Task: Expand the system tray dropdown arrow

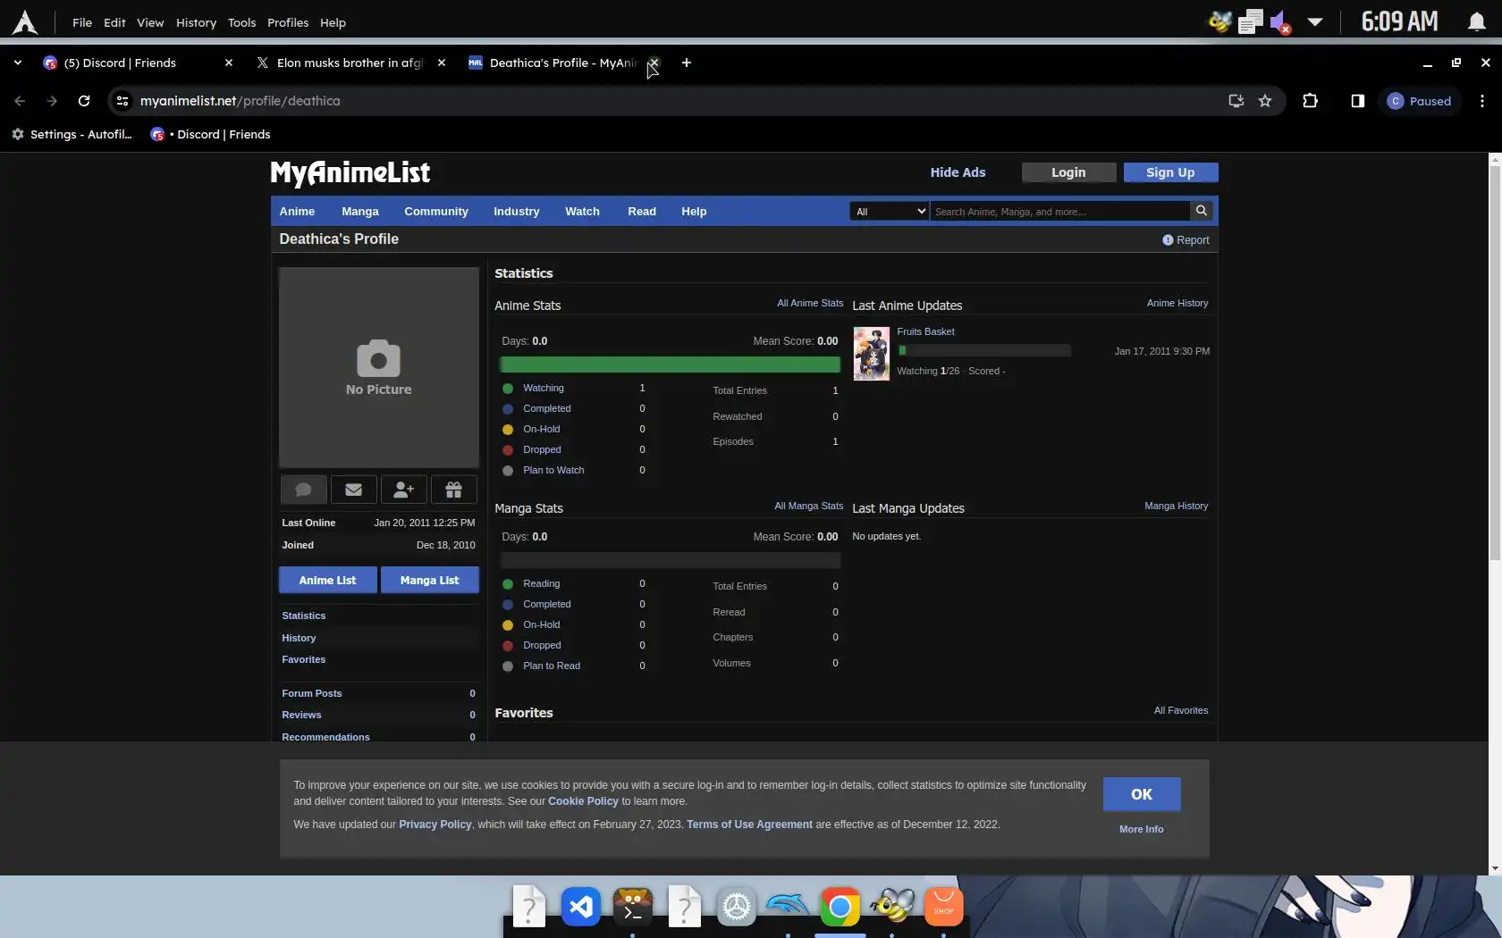Action: pos(1315,22)
